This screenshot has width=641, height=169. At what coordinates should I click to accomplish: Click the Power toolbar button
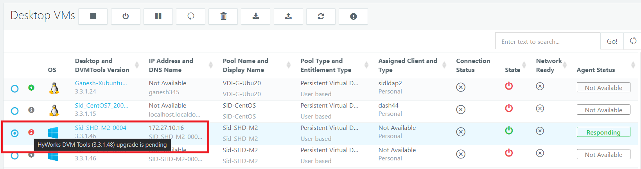coord(126,16)
